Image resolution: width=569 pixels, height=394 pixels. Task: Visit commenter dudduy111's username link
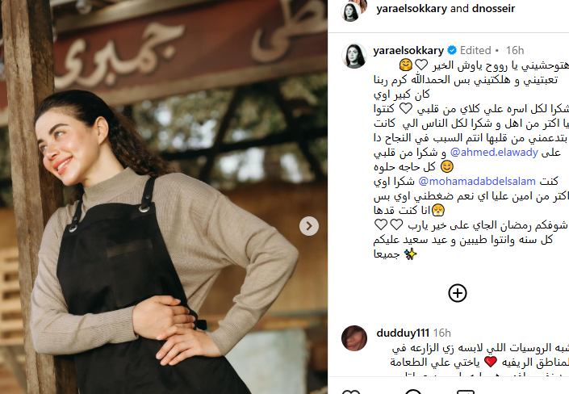click(403, 333)
